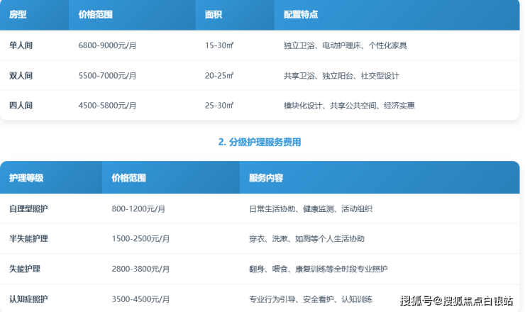The height and width of the screenshot is (312, 525).
Task: Click the 失能护理 row label
Action: point(24,269)
